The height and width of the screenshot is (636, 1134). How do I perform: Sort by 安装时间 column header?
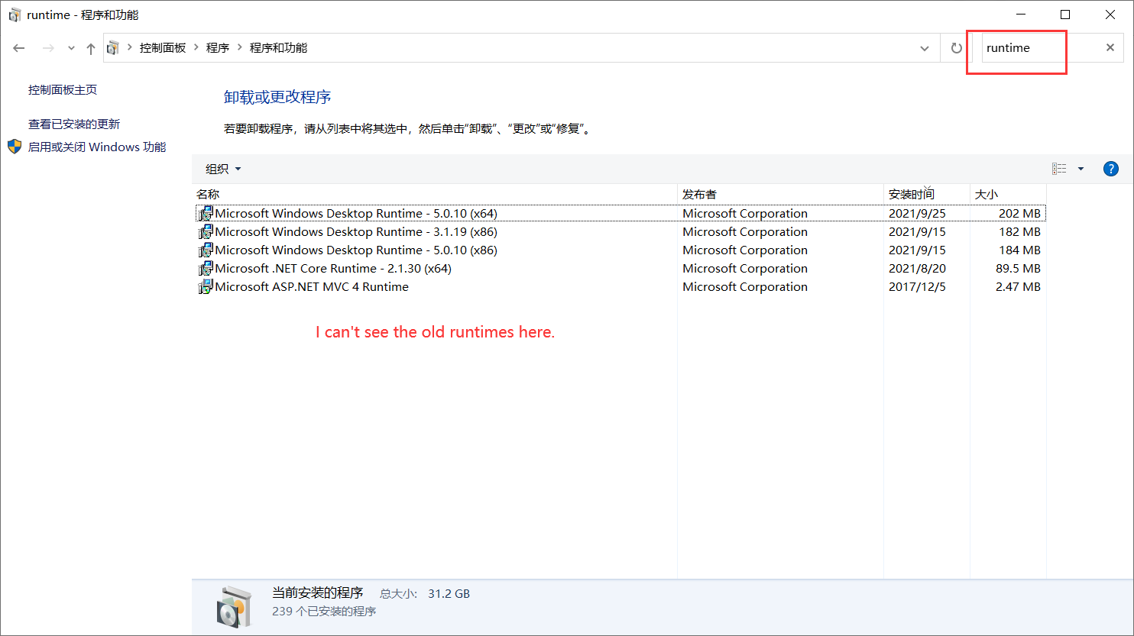pyautogui.click(x=926, y=195)
